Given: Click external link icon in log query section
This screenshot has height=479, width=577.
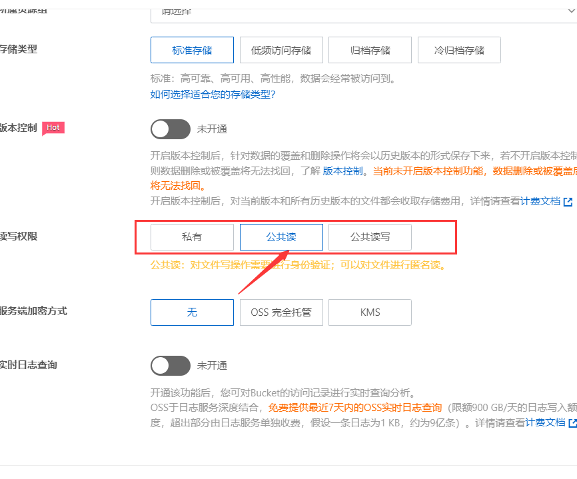Looking at the screenshot, I should [x=572, y=422].
